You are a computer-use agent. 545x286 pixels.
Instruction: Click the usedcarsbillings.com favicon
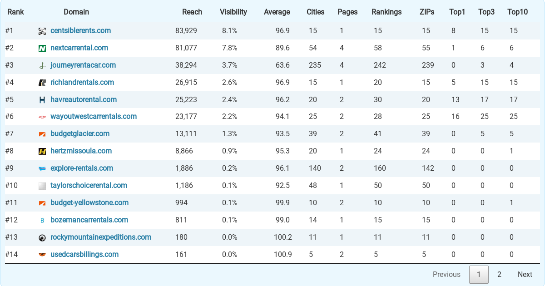point(42,255)
